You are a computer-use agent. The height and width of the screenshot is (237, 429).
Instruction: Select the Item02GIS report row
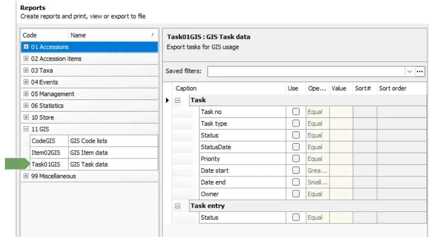94,153
